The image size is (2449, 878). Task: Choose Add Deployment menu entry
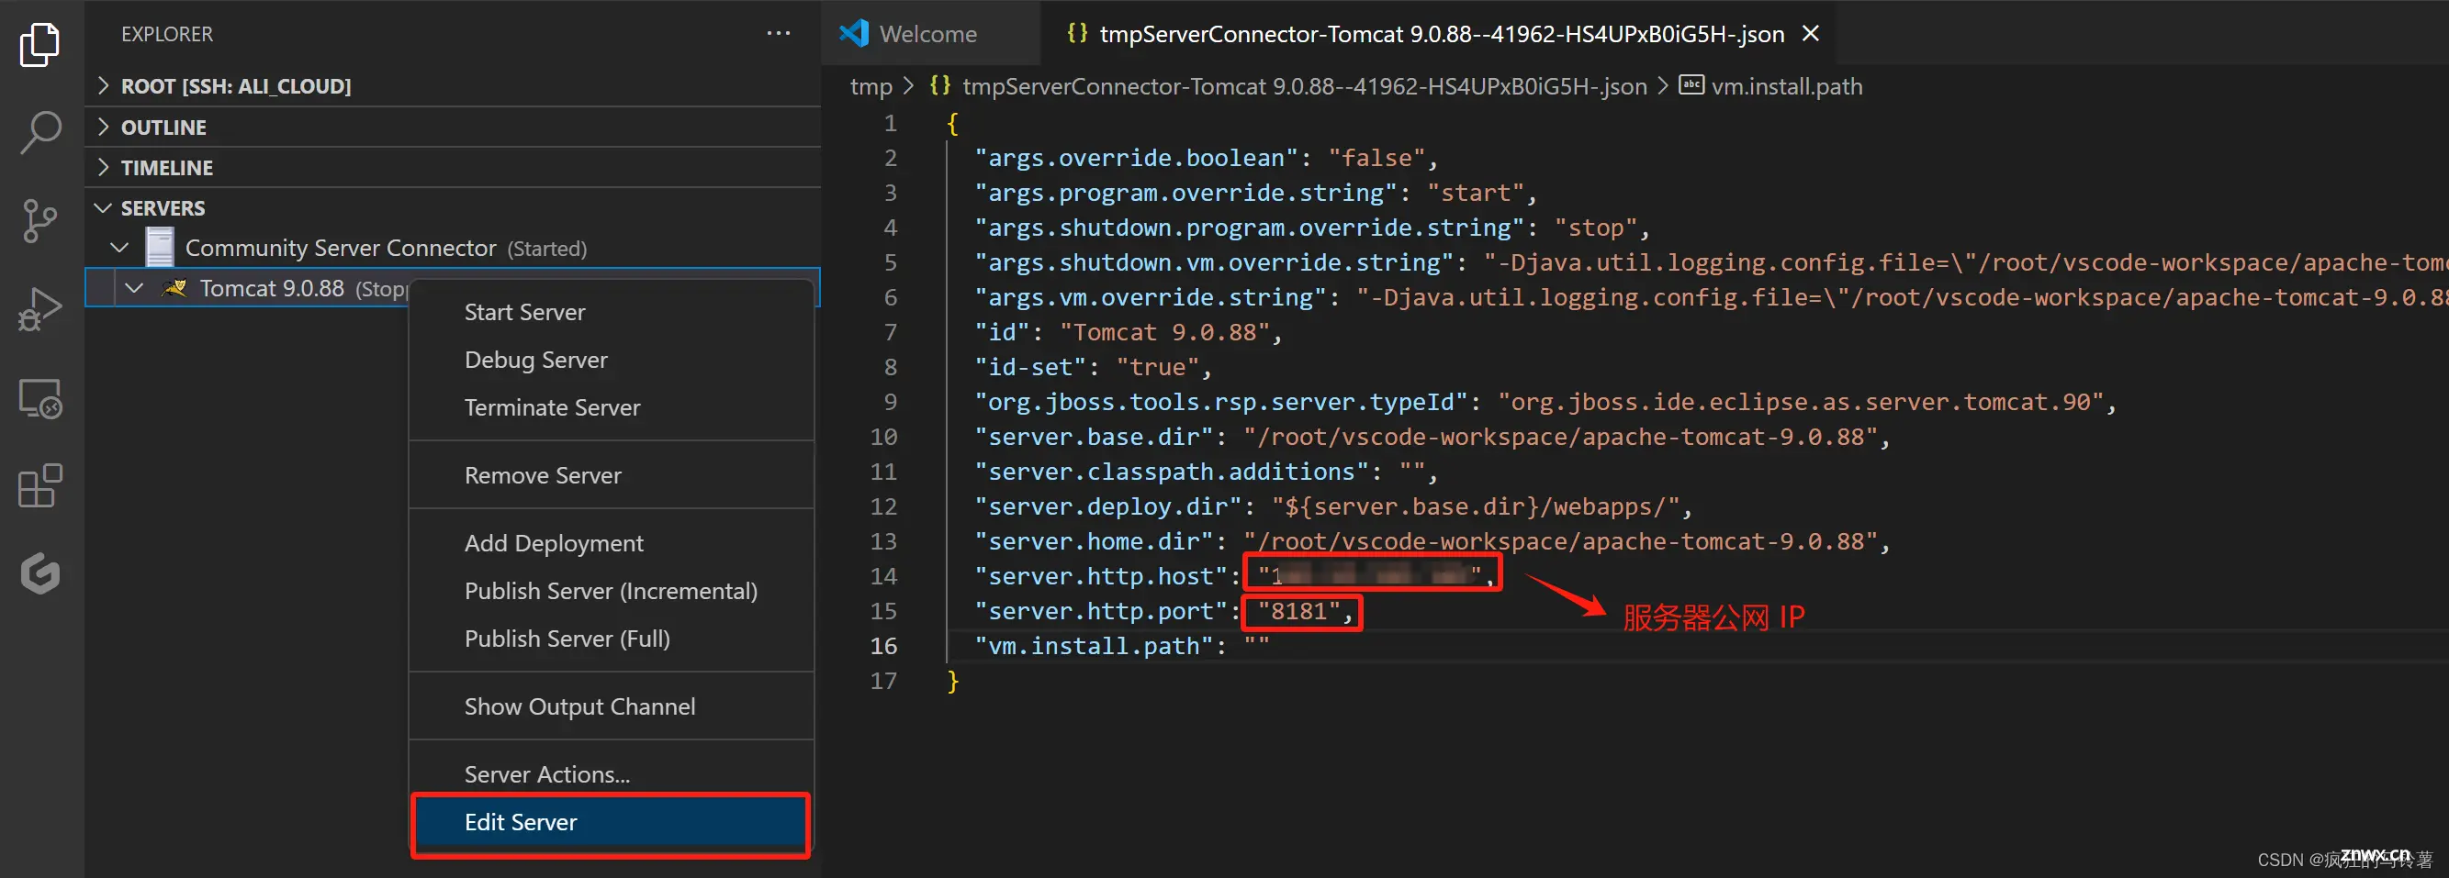click(x=612, y=542)
